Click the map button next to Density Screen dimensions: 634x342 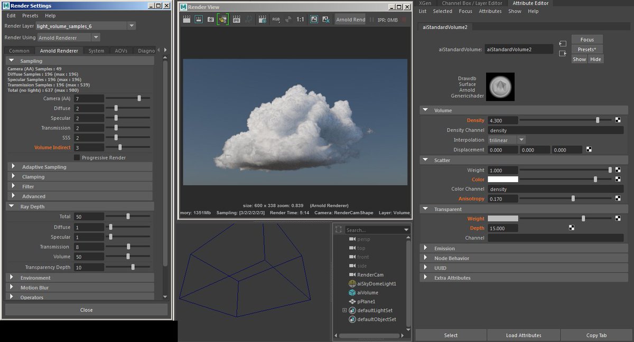pyautogui.click(x=617, y=120)
